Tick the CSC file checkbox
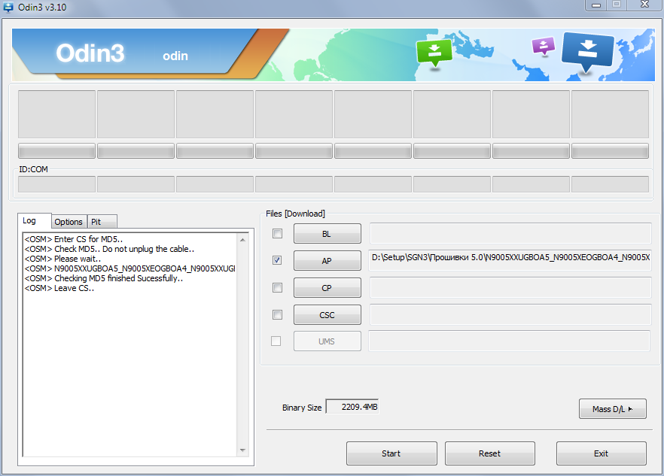This screenshot has width=664, height=476. pos(277,315)
